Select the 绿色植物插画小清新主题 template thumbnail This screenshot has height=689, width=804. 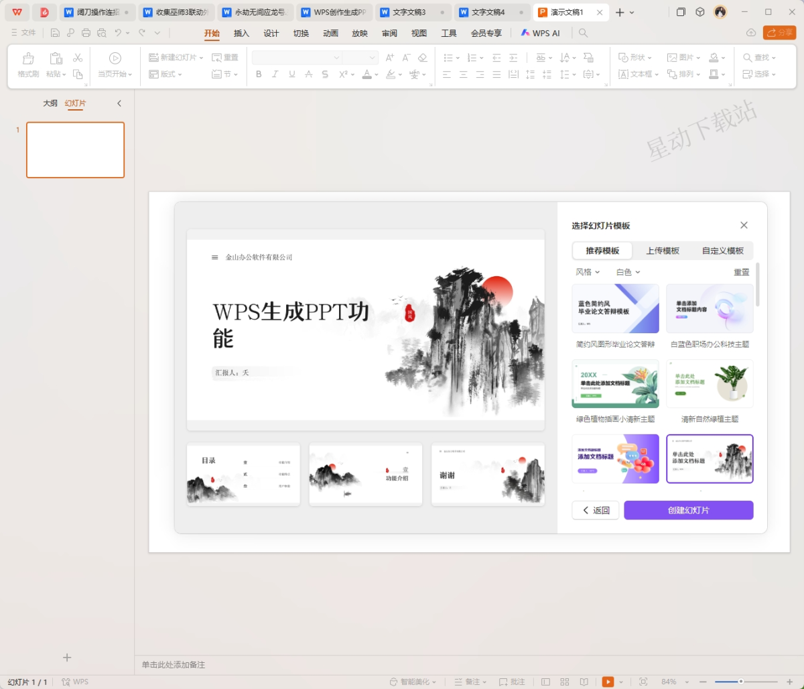point(615,383)
